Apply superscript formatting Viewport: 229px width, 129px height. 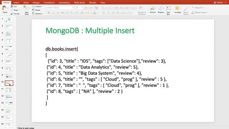click(67, 13)
